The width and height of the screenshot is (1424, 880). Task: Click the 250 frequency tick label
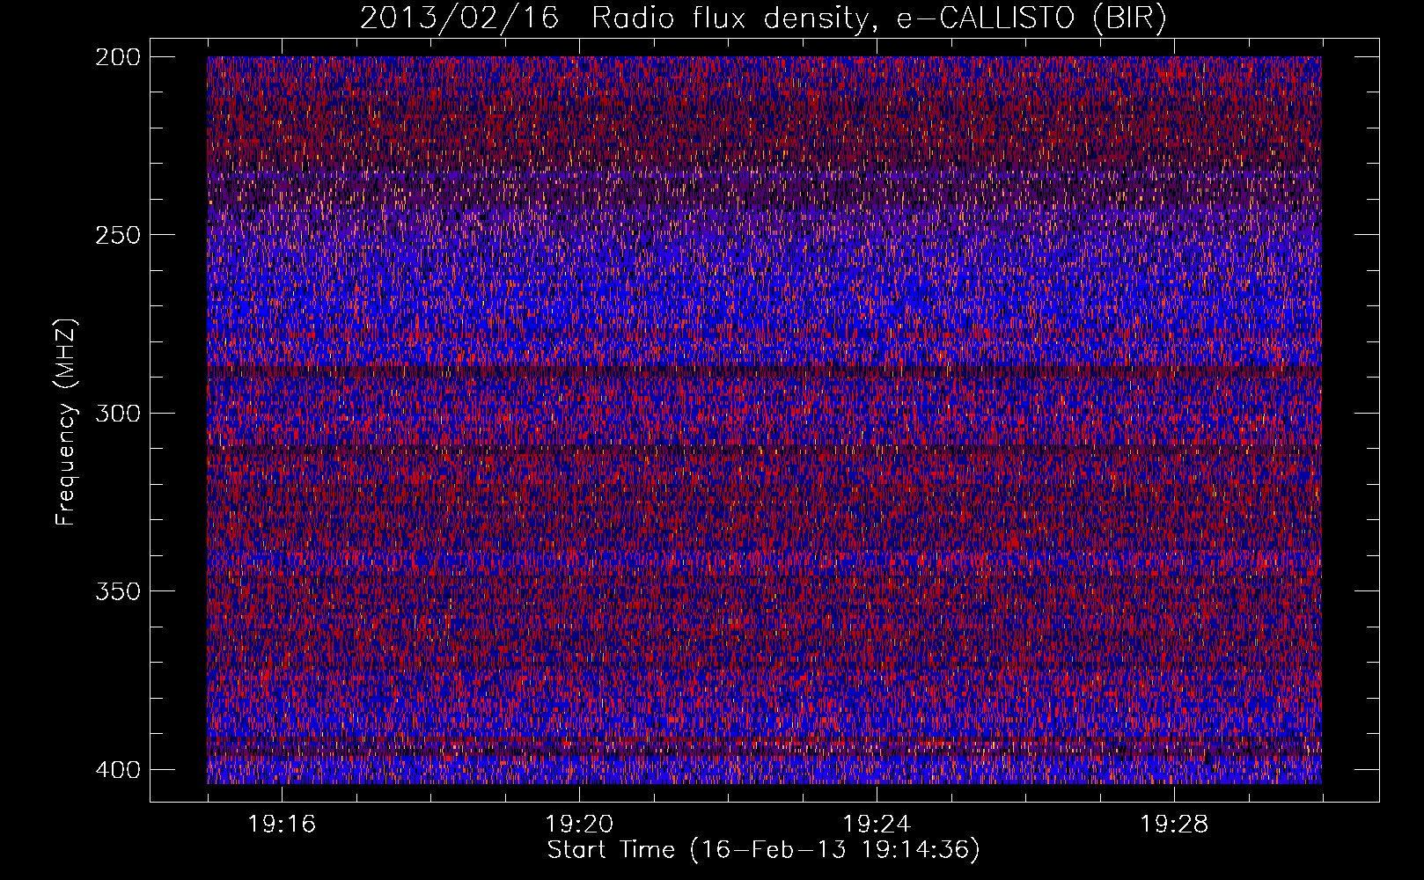117,235
